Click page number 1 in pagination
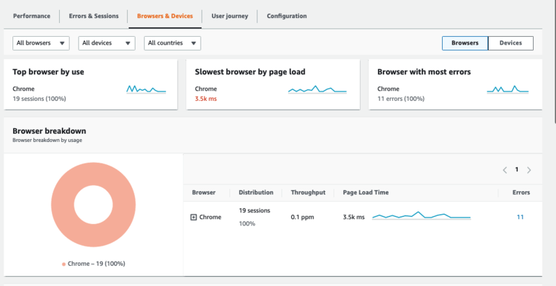Image resolution: width=556 pixels, height=286 pixels. [516, 170]
